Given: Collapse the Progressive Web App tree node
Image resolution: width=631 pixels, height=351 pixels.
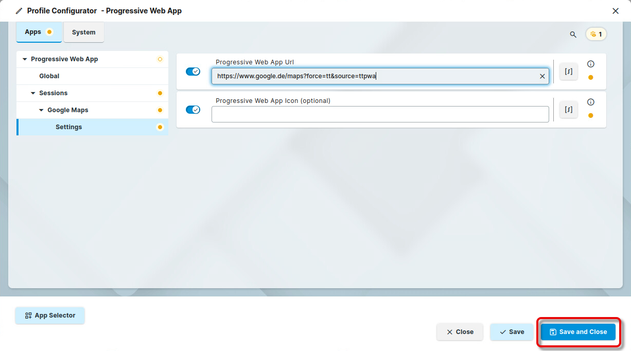Looking at the screenshot, I should click(x=25, y=59).
